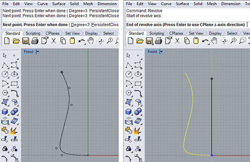250x162 pixels.
Task: Switch to CPlanes tab in left window
Action: (52, 33)
